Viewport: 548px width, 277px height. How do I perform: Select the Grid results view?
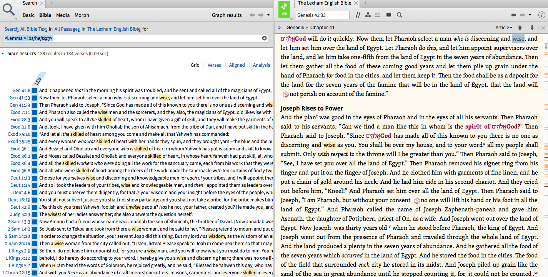[195, 65]
